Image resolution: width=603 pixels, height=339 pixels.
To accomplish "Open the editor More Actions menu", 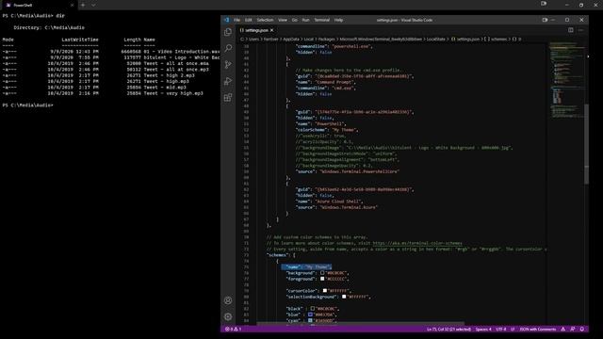I will point(580,30).
